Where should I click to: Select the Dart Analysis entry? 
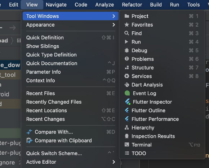[162, 85]
